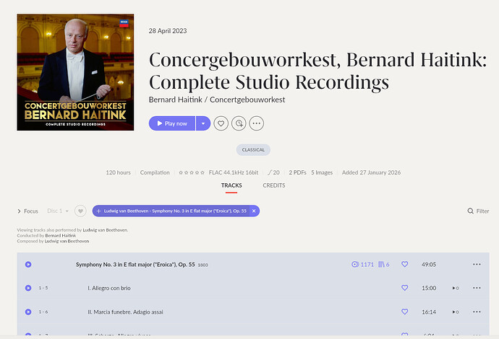Favorite the album with the heart icon
The width and height of the screenshot is (499, 339).
tap(221, 123)
